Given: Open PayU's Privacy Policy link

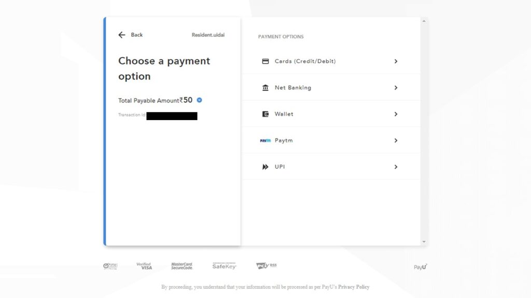Looking at the screenshot, I should coord(354,287).
